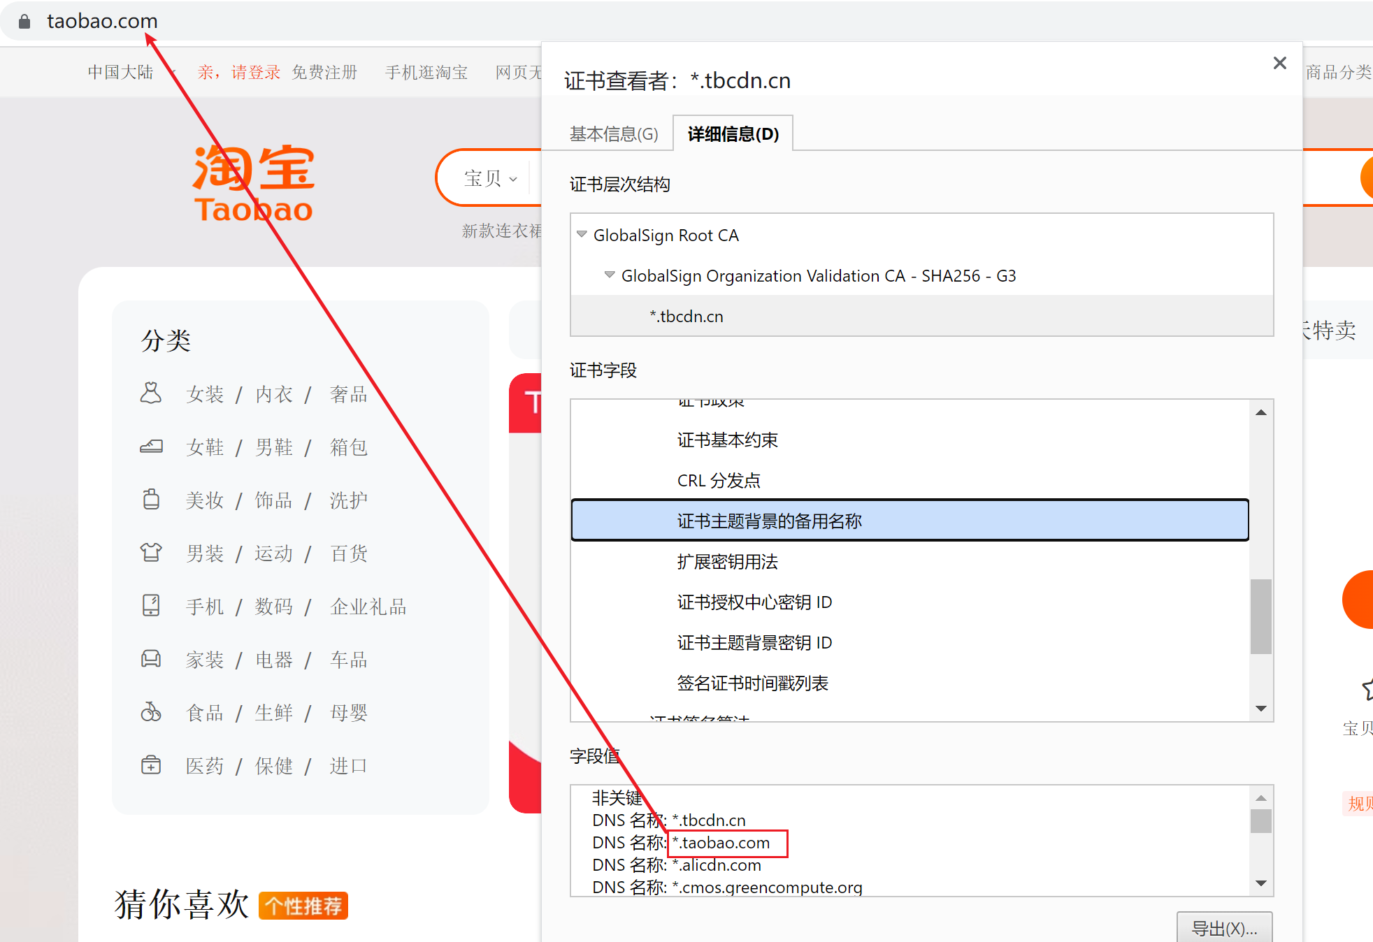Click the medicine kit category icon
Viewport: 1373px width, 942px height.
pos(151,765)
